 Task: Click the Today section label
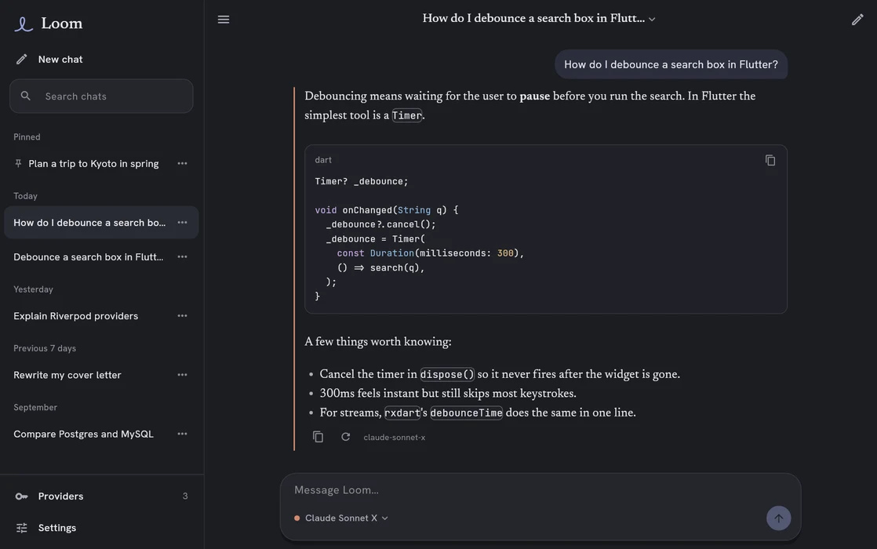coord(25,196)
